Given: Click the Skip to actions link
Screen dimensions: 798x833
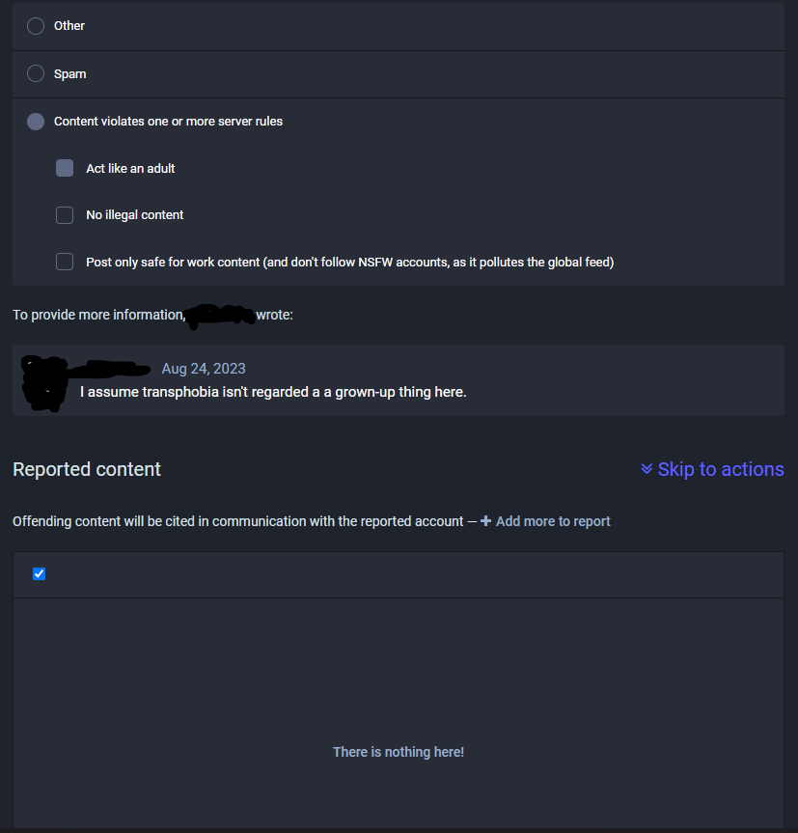Looking at the screenshot, I should 720,469.
